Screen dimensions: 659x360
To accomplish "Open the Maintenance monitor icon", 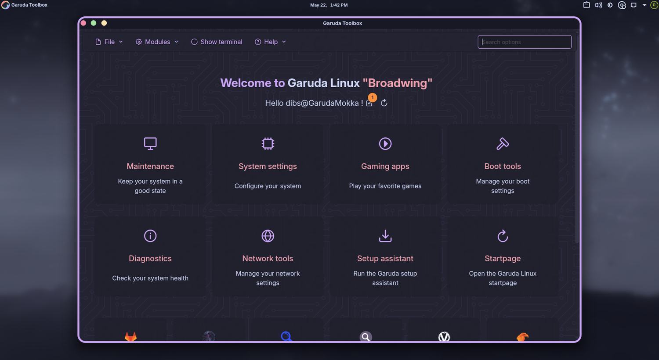I will [150, 143].
